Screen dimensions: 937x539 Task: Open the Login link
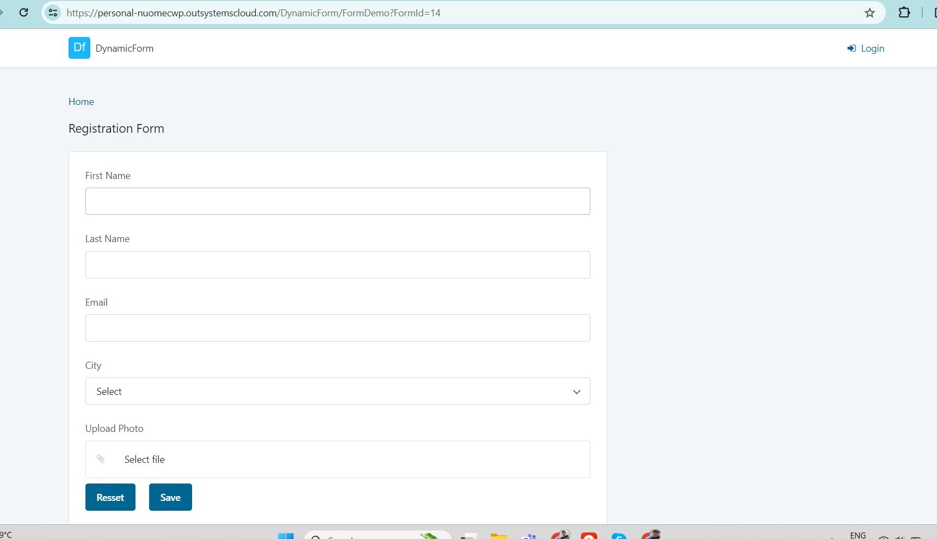pyautogui.click(x=872, y=48)
